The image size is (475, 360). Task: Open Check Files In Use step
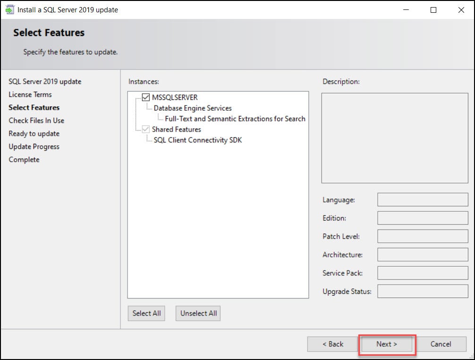36,121
